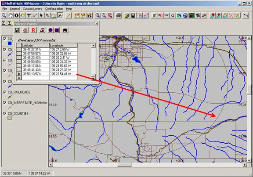Select the cell '105 24 27.32 W'

63,70
